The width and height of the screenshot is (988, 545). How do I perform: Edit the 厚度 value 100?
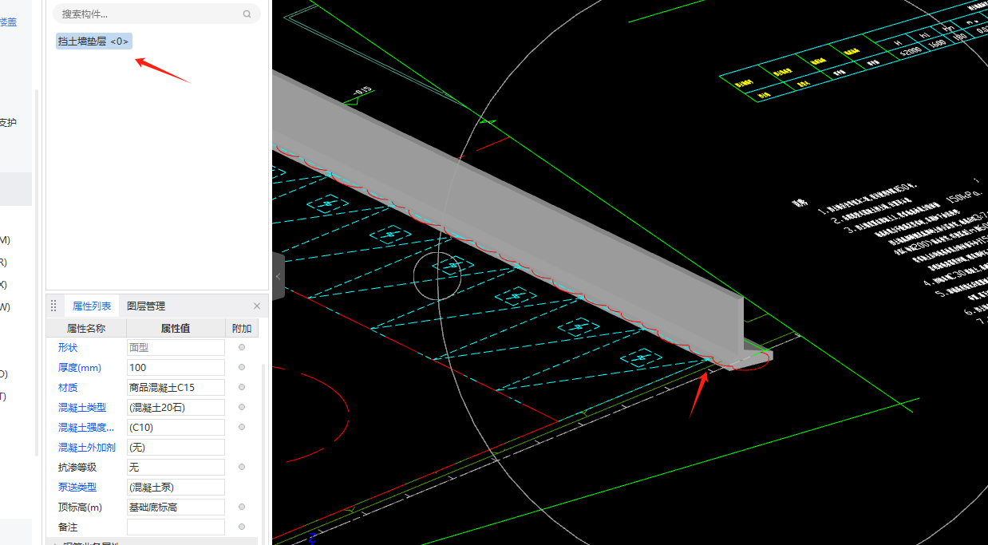(x=176, y=368)
